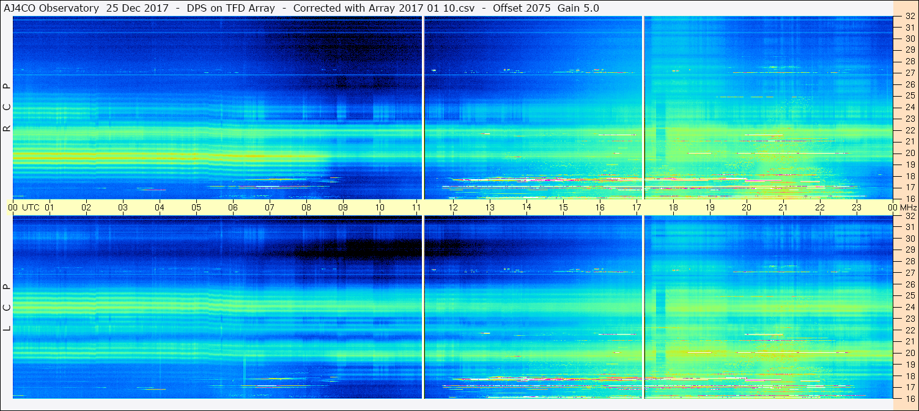This screenshot has width=919, height=411.
Task: Select the 22 hour time marker
Action: click(820, 207)
